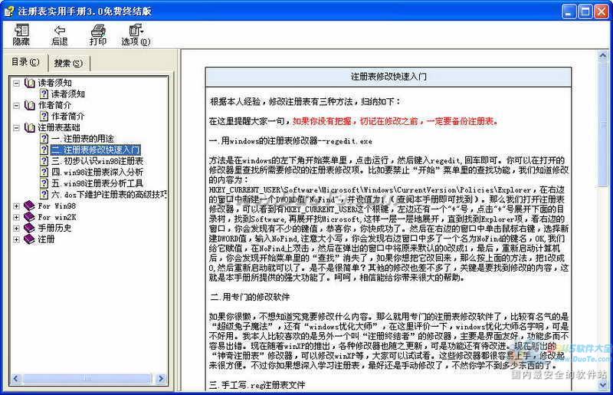The width and height of the screenshot is (613, 395).
Task: Select topic 二.注册表修改快速入门
Action: pyautogui.click(x=95, y=150)
